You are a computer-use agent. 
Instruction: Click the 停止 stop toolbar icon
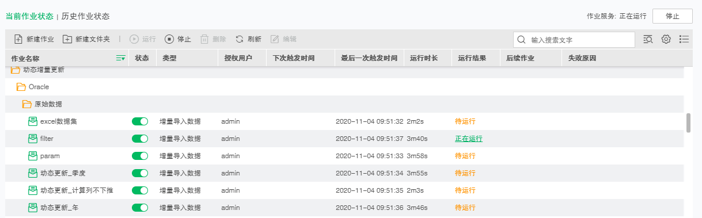click(x=169, y=39)
